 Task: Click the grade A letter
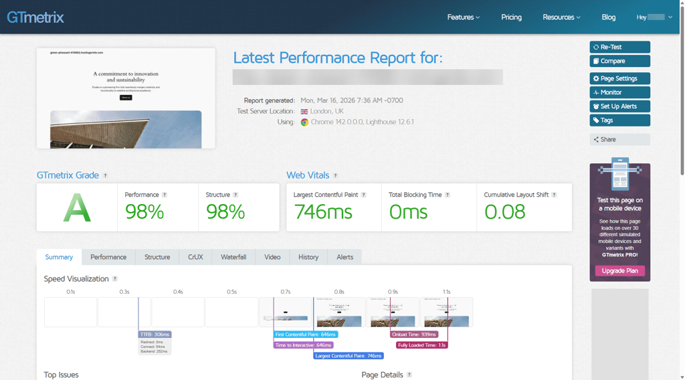77,208
